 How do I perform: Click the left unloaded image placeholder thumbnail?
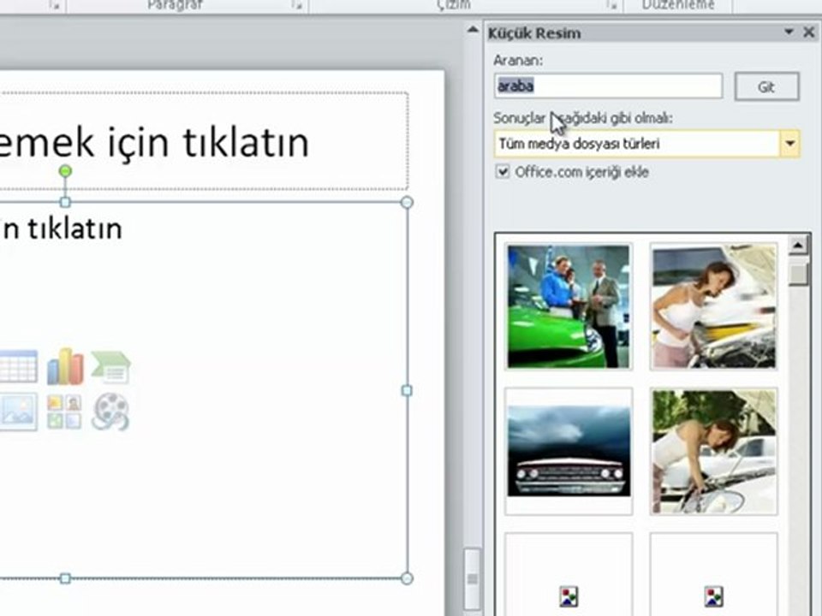[x=569, y=575]
